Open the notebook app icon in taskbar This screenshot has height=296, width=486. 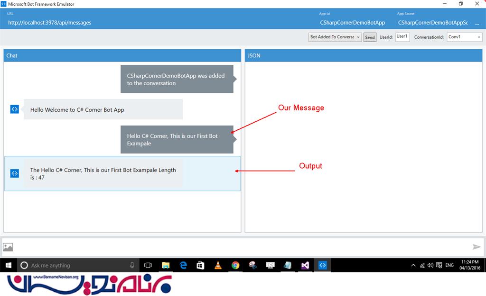point(288,265)
